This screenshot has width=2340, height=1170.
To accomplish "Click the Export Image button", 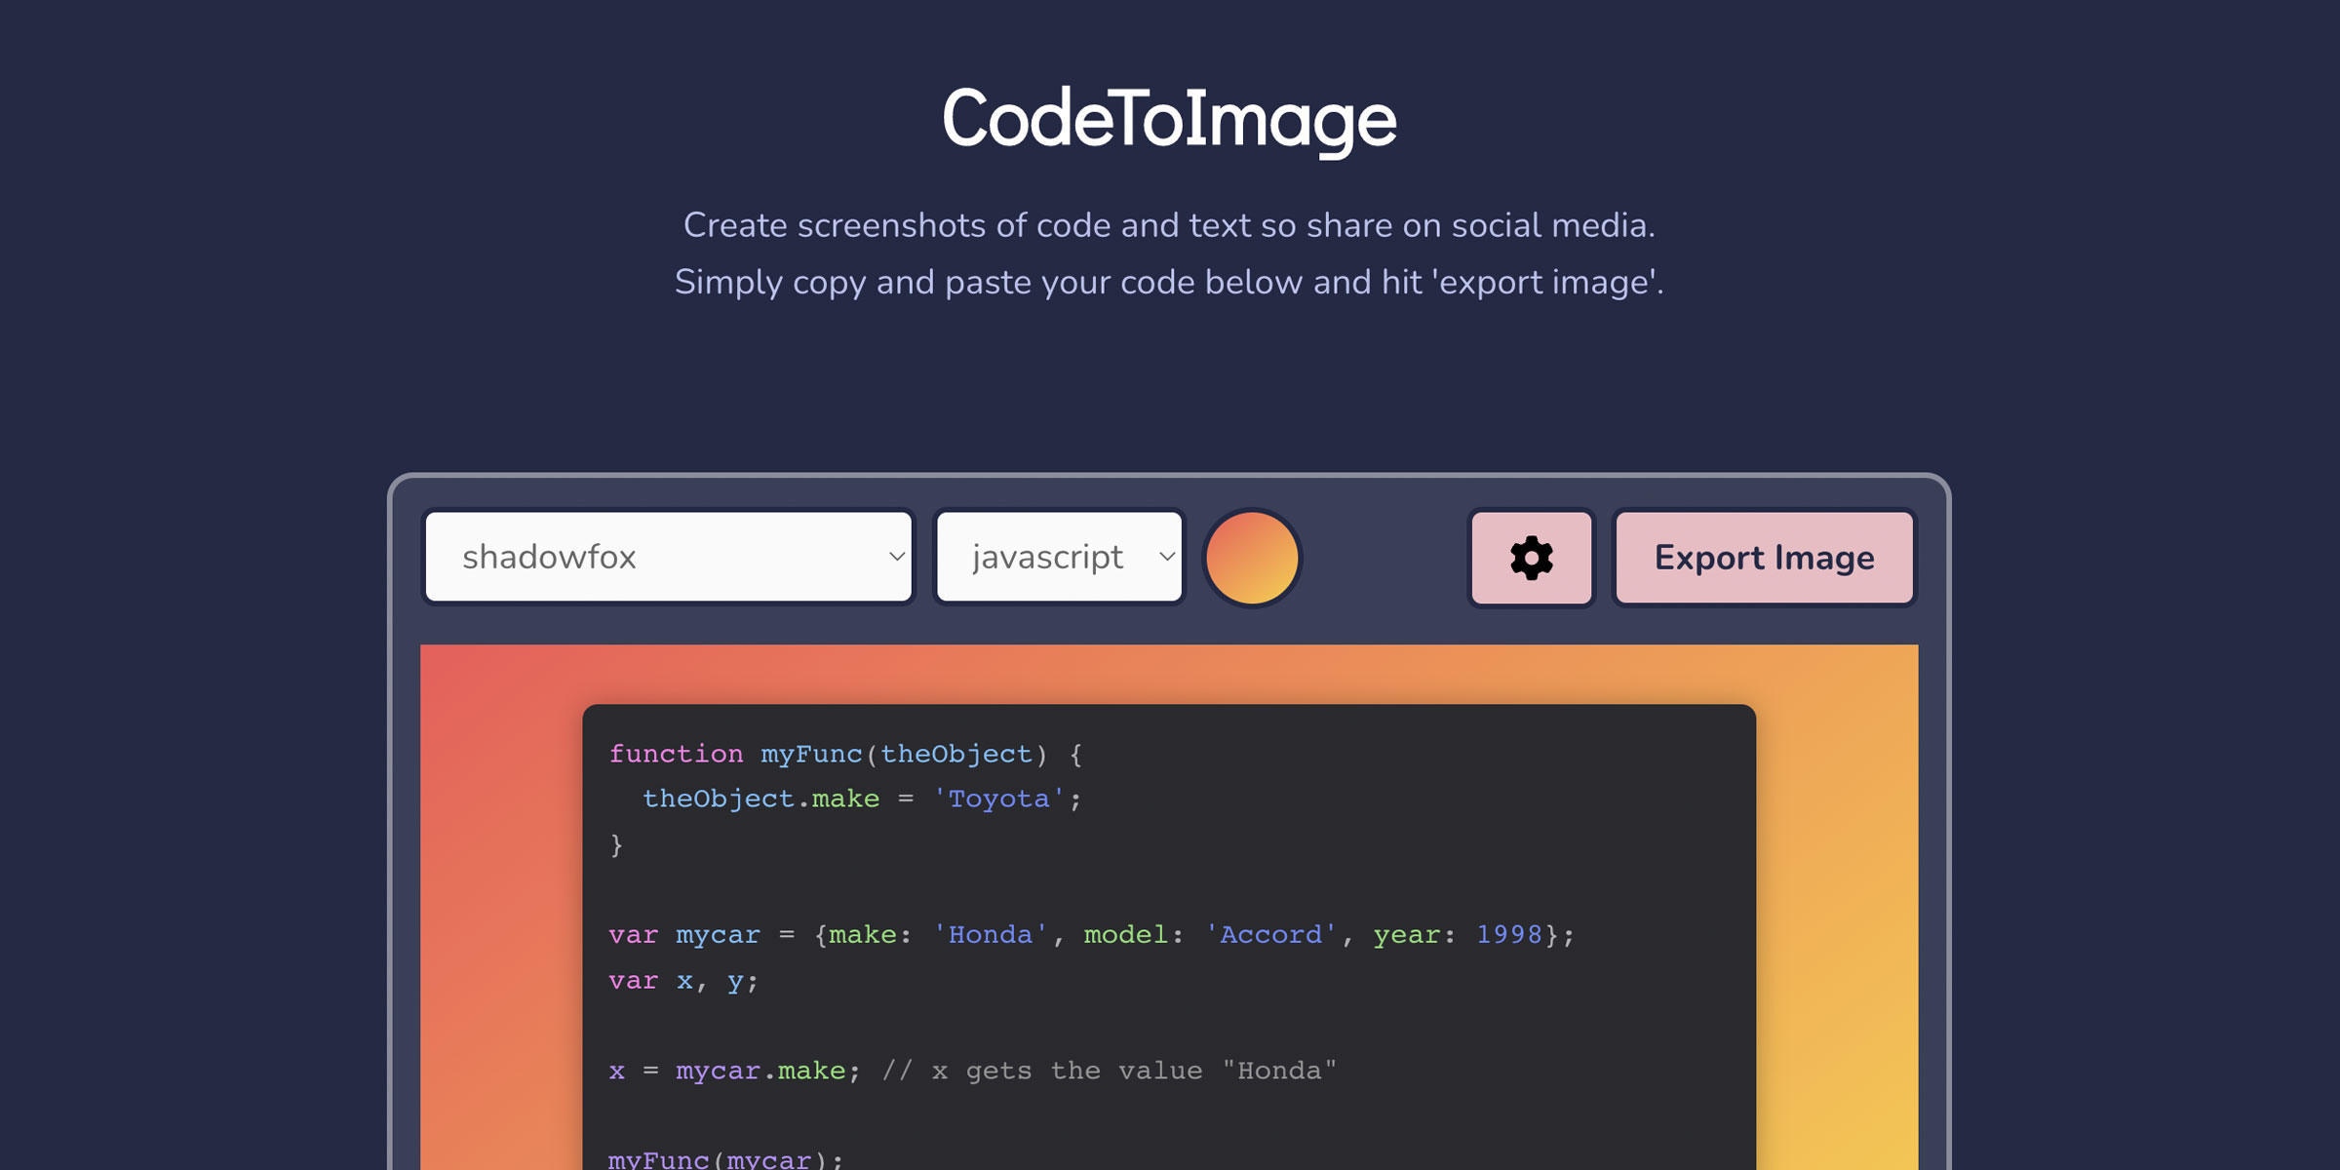I will [1763, 557].
